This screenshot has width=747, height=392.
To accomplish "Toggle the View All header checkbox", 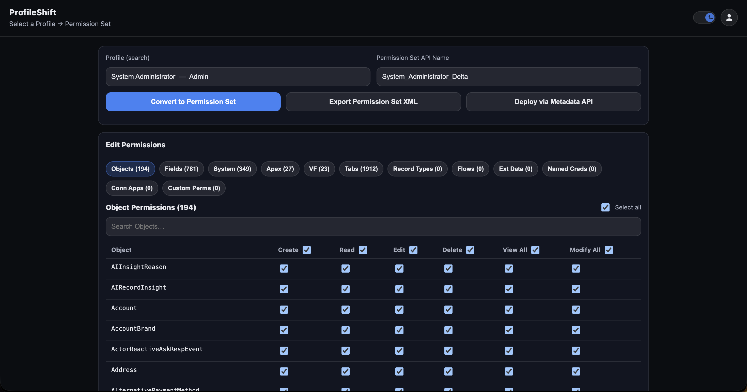I will coord(535,250).
